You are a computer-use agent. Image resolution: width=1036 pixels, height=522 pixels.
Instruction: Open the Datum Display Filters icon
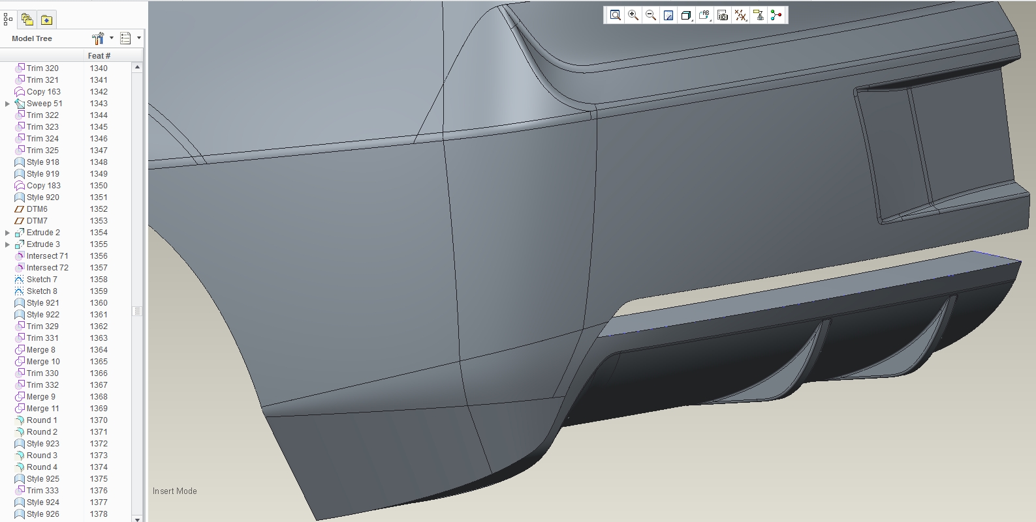point(740,15)
